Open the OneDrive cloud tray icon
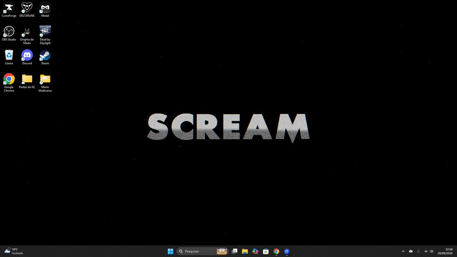The image size is (457, 257). [x=411, y=251]
